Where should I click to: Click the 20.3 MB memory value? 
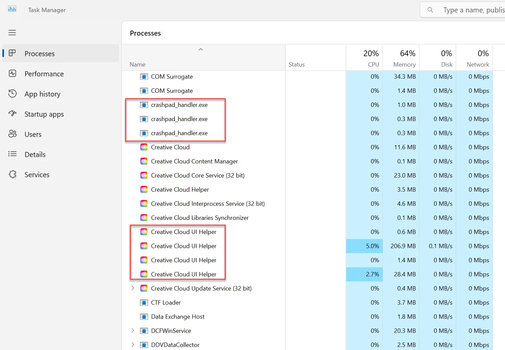click(x=405, y=331)
